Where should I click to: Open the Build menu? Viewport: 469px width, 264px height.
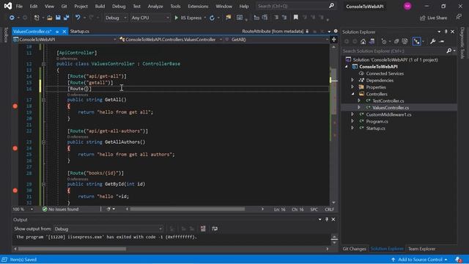click(x=100, y=7)
